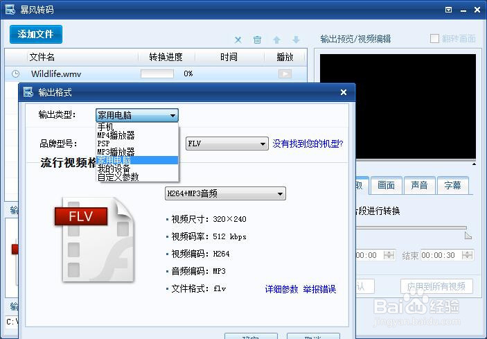Choose 我的设备 from the output type list
The width and height of the screenshot is (487, 339).
click(137, 168)
